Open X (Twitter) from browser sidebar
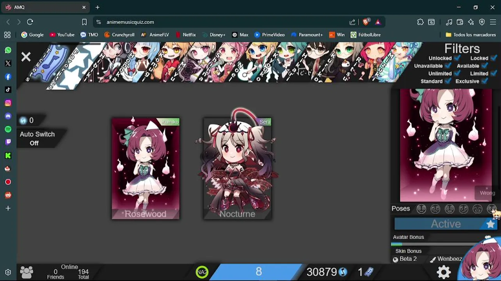The width and height of the screenshot is (501, 281). [x=8, y=63]
